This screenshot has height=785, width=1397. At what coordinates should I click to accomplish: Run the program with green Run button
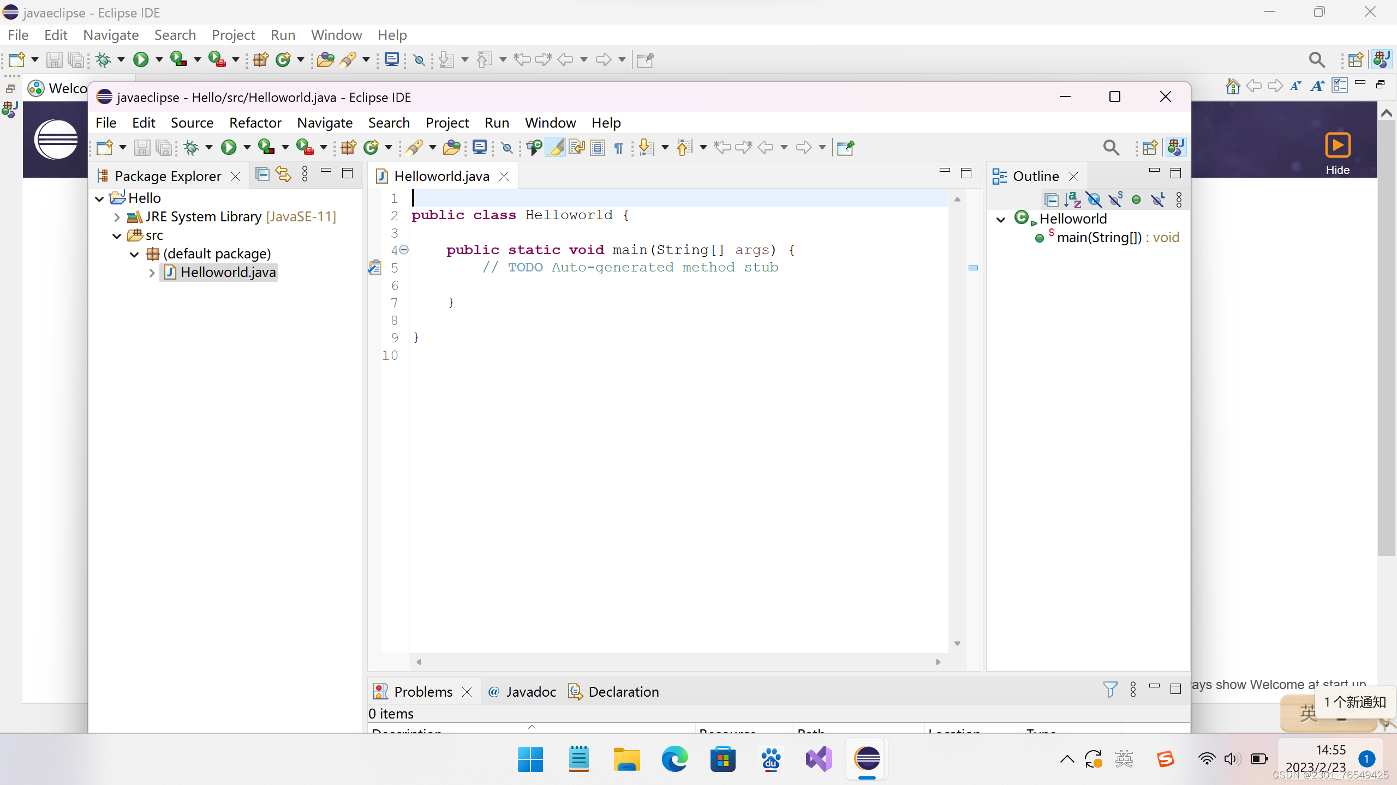coord(229,147)
